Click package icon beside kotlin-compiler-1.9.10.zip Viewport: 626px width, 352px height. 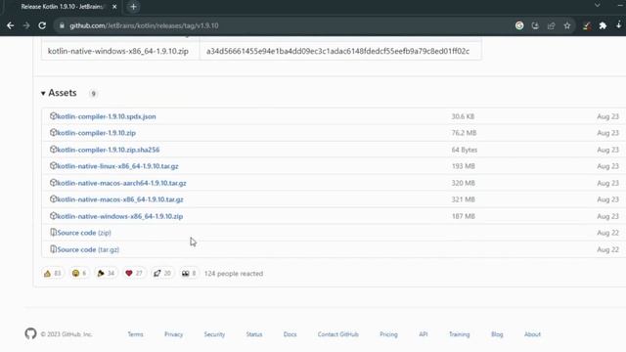tap(53, 133)
